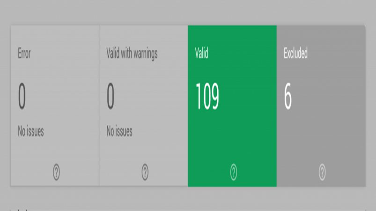The image size is (376, 211).
Task: Select the Excluded heading text
Action: (295, 53)
